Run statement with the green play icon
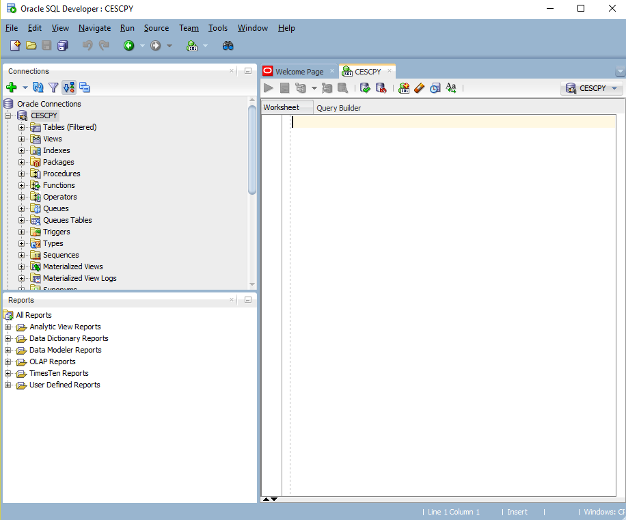Screen dimensions: 626x520 pos(269,87)
